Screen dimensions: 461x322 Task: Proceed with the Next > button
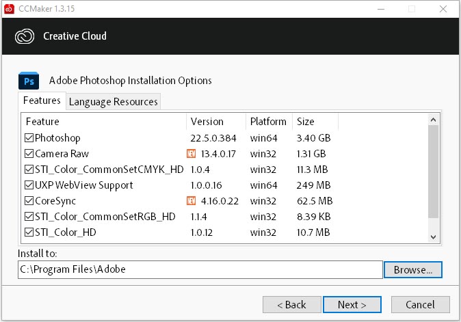click(x=352, y=305)
